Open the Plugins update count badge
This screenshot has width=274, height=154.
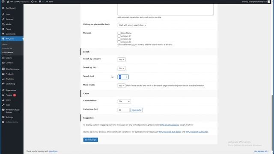pyautogui.click(x=15, y=95)
